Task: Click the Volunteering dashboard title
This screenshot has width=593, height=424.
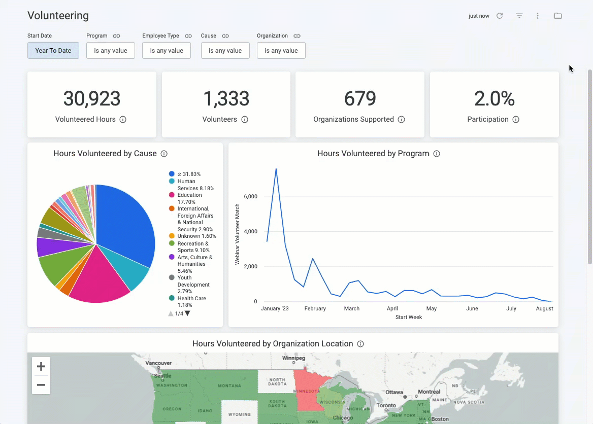Action: point(58,16)
